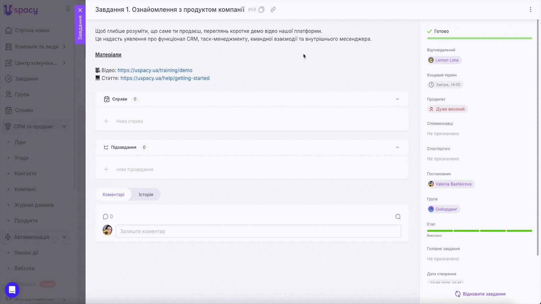Viewport: 541px width, 304px height.
Task: Open the uspacy.ua/training/demo video link
Action: pyautogui.click(x=155, y=70)
